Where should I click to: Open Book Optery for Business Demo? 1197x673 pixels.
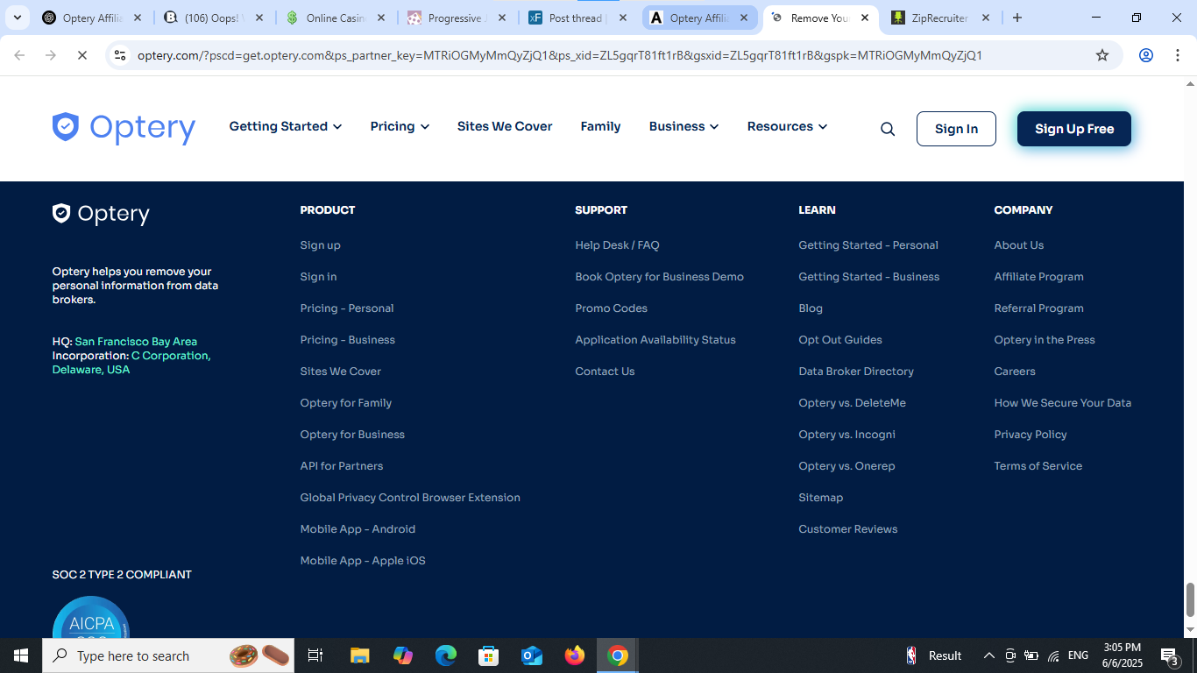point(659,277)
